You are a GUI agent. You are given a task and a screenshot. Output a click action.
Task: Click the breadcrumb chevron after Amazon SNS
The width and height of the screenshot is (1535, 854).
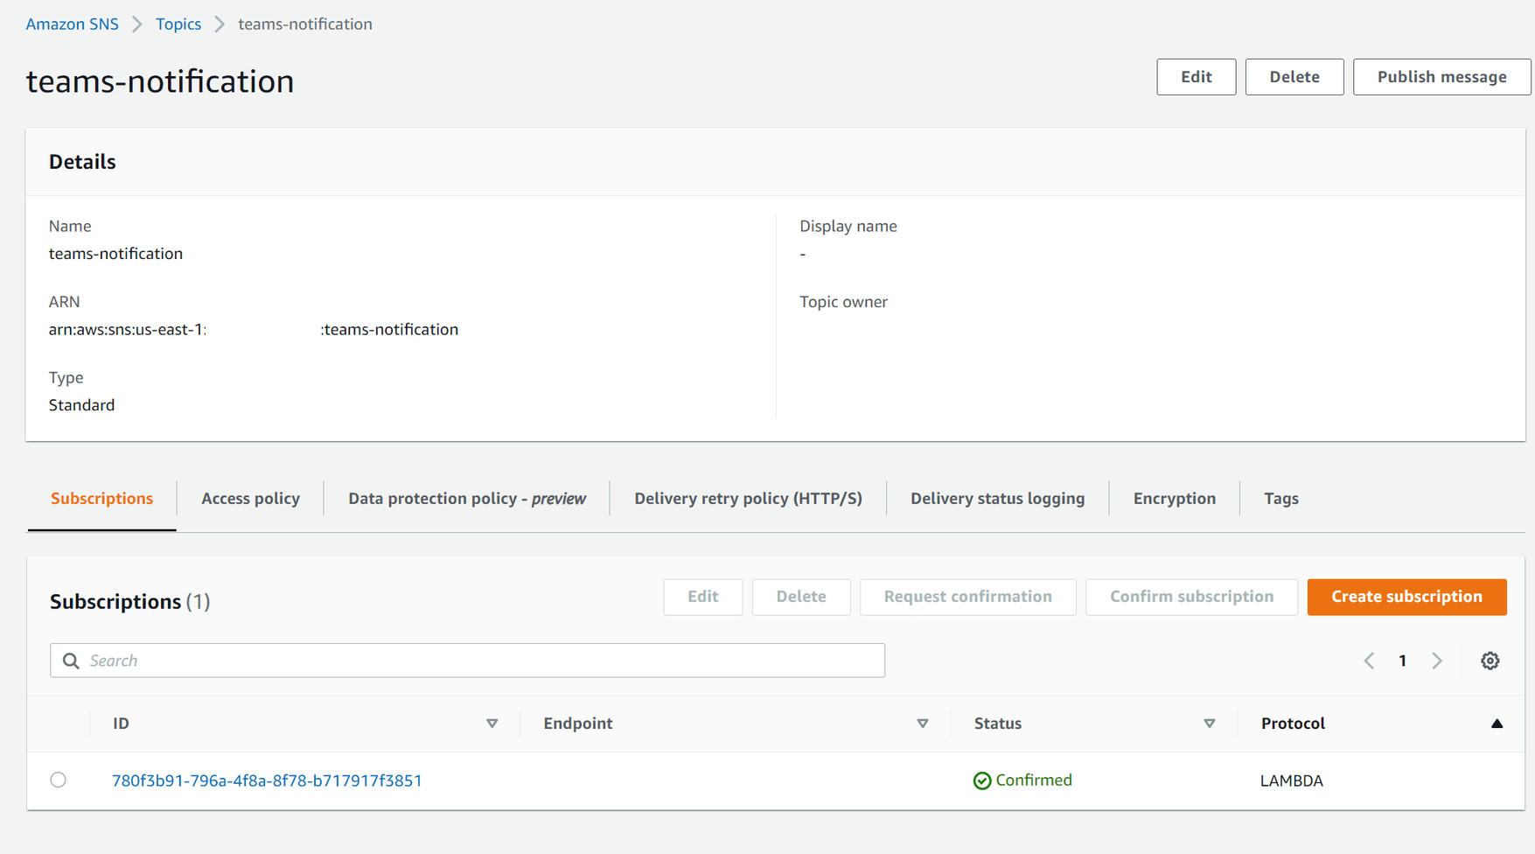click(x=136, y=24)
